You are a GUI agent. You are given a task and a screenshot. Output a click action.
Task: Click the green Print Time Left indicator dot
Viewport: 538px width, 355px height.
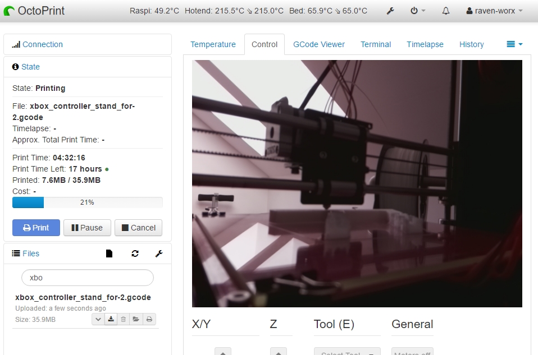(x=107, y=169)
